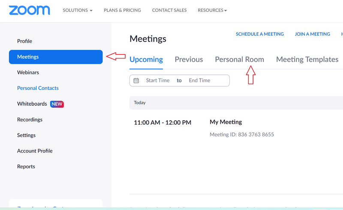The image size is (343, 210).
Task: Select Meetings in the sidebar
Action: (56, 57)
